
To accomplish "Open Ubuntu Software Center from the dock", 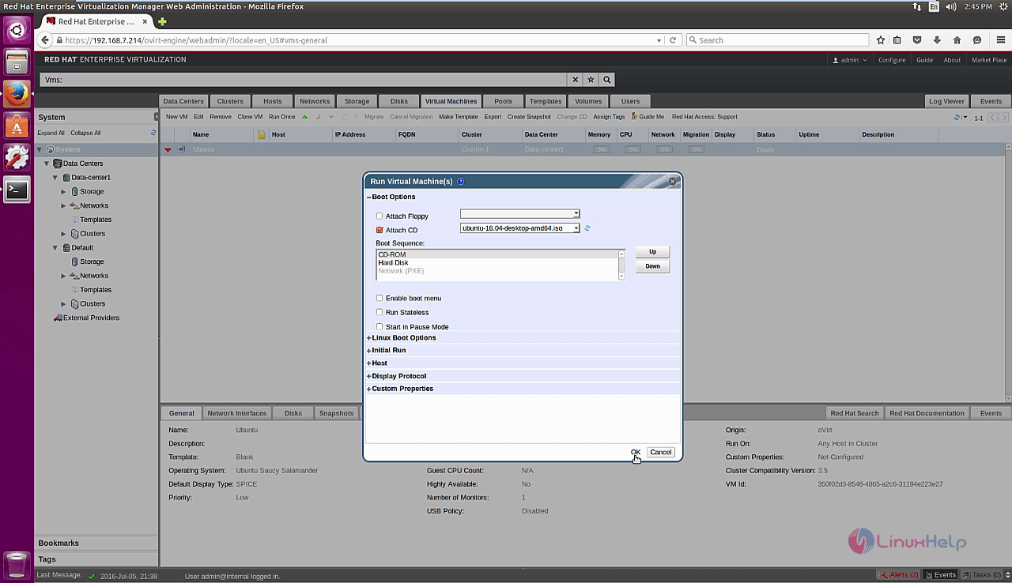I will click(17, 126).
